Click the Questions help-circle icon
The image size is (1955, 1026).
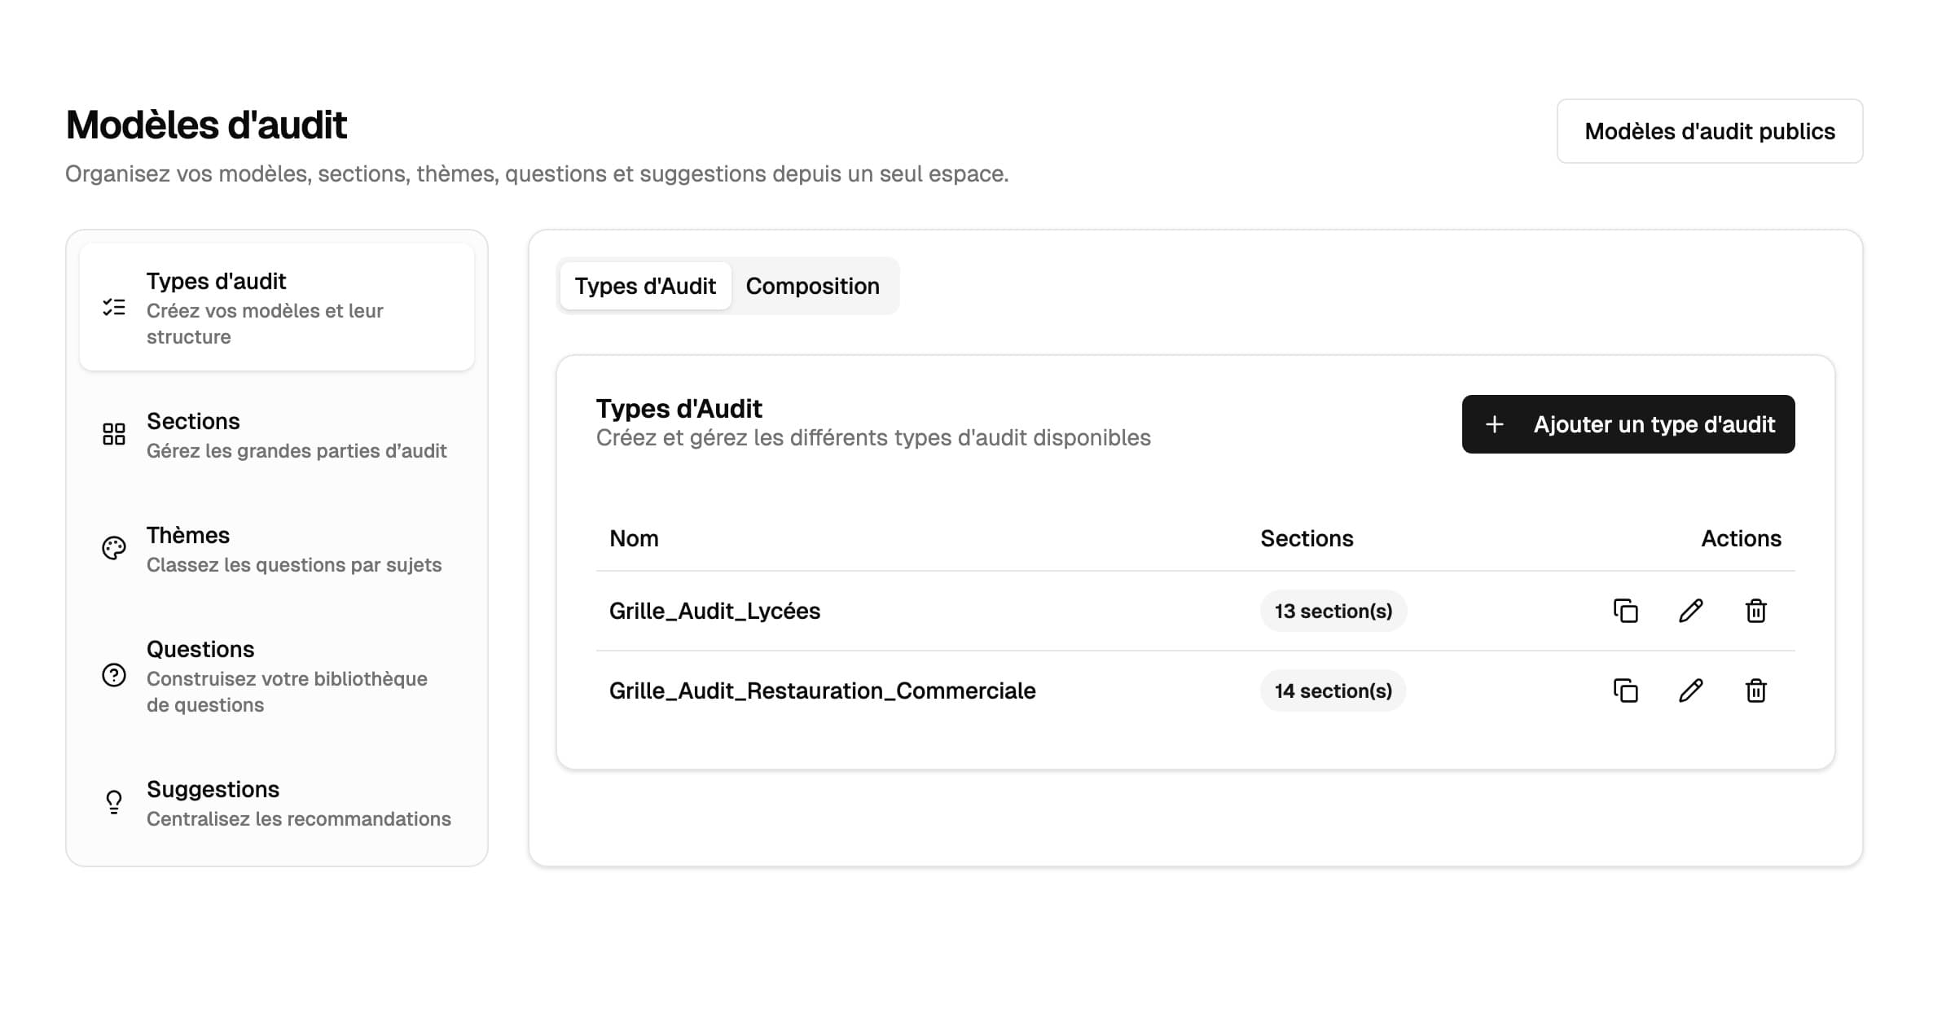pyautogui.click(x=114, y=675)
